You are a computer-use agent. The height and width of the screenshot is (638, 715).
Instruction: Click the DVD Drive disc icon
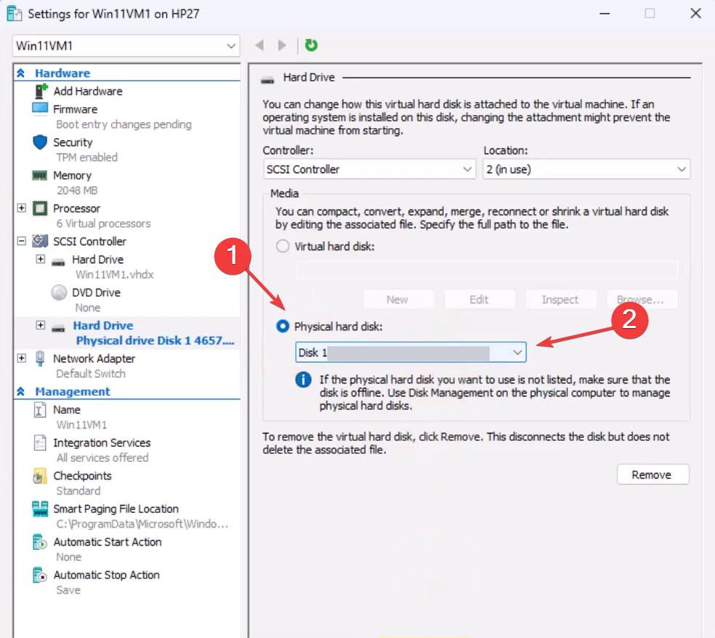coord(59,292)
